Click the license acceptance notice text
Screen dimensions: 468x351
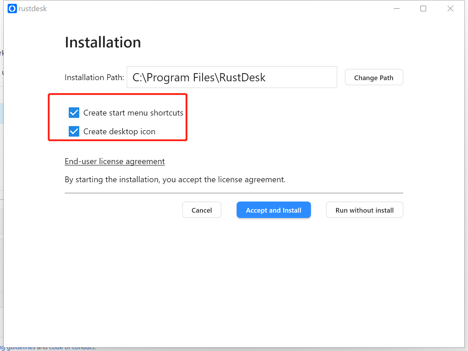point(175,179)
